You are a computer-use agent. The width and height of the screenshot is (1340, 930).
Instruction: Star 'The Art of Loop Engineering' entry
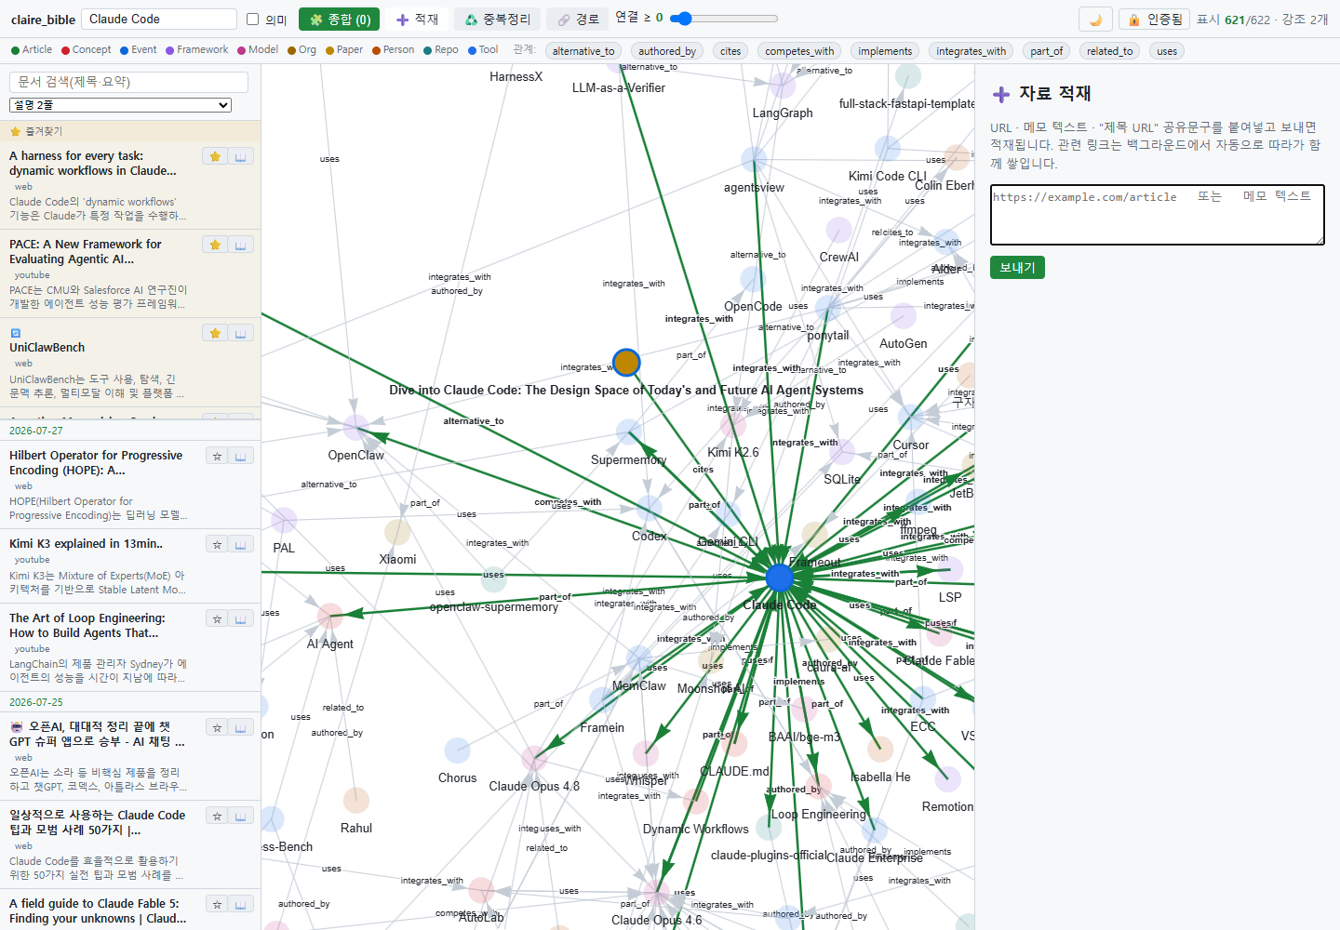(217, 618)
